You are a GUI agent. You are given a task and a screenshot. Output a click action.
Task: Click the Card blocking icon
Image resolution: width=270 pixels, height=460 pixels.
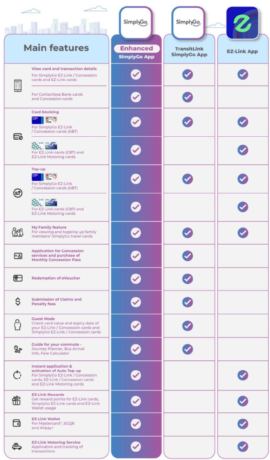(18, 136)
